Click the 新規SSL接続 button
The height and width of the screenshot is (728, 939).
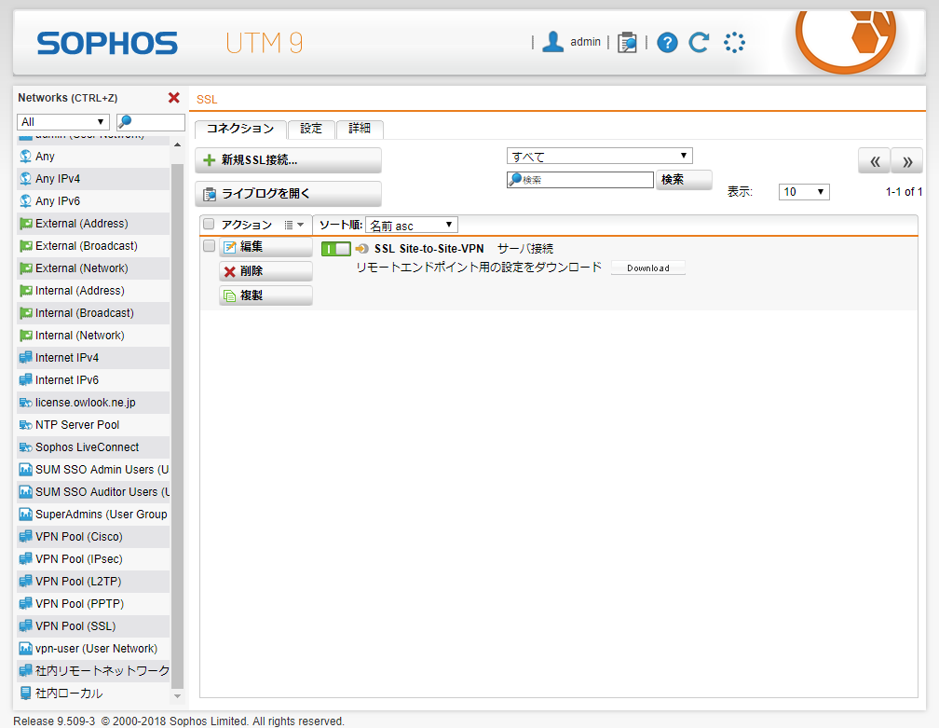coord(288,160)
